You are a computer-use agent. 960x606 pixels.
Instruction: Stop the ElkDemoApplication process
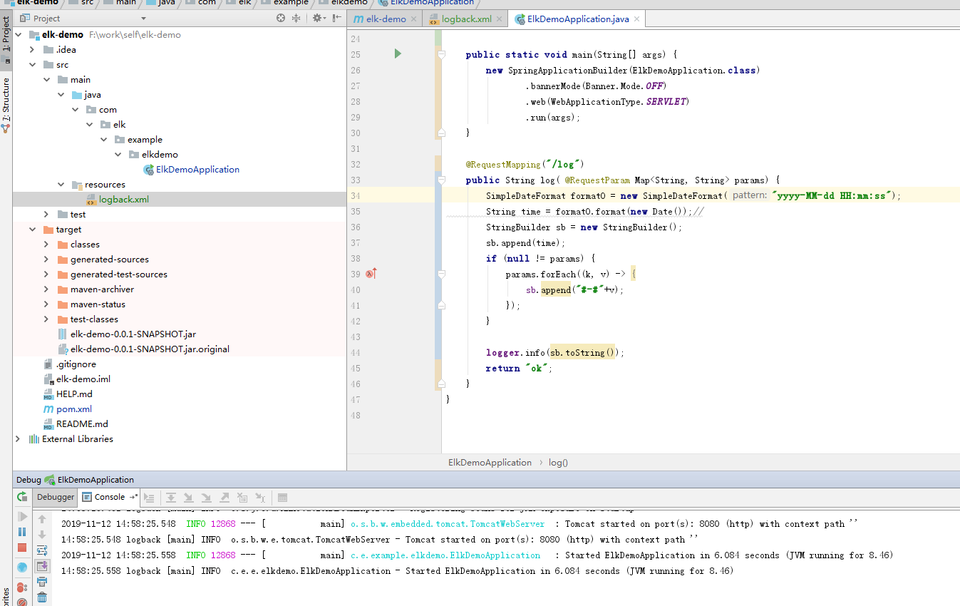[x=22, y=548]
